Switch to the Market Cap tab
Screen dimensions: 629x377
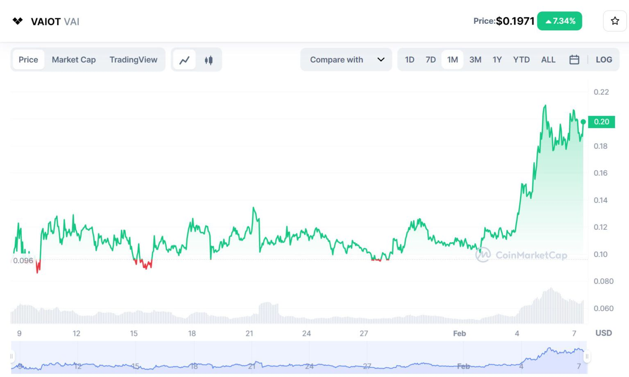74,60
